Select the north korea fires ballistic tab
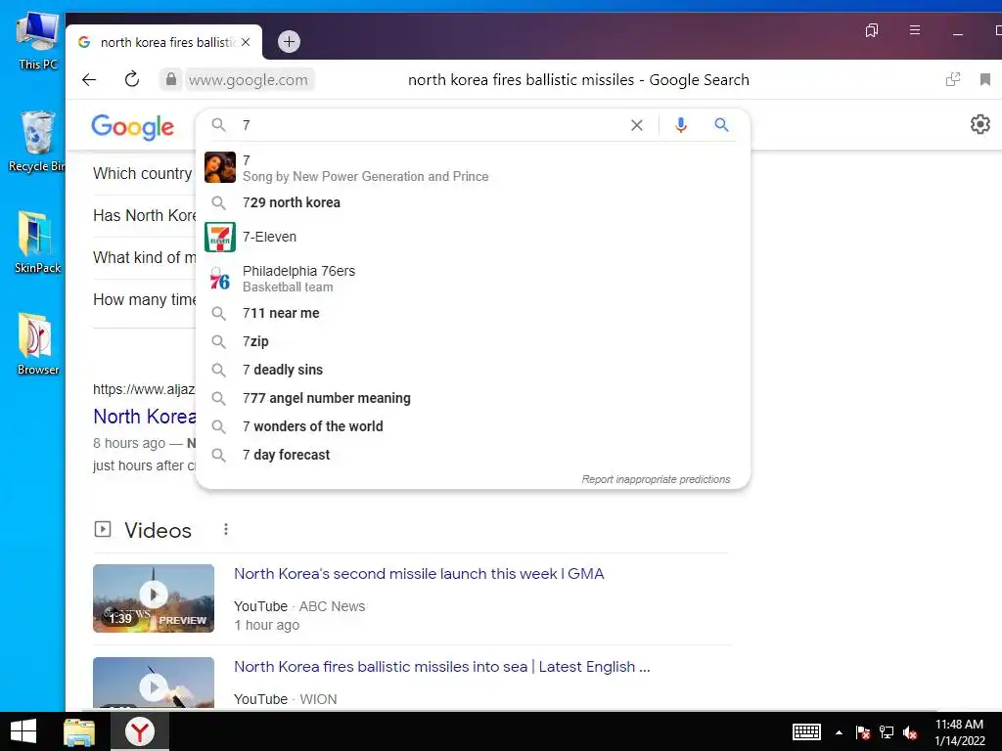The image size is (1002, 751). [x=163, y=42]
